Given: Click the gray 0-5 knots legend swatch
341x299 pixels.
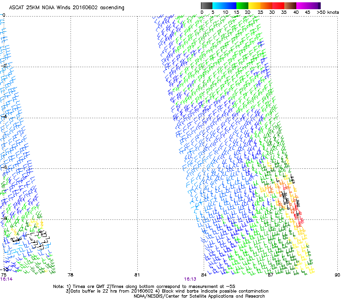Looking at the screenshot, I should [206, 6].
